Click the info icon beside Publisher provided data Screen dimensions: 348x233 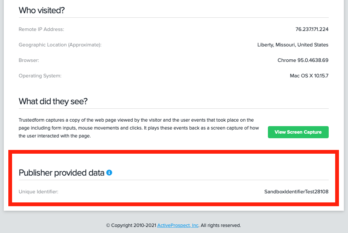tap(109, 173)
